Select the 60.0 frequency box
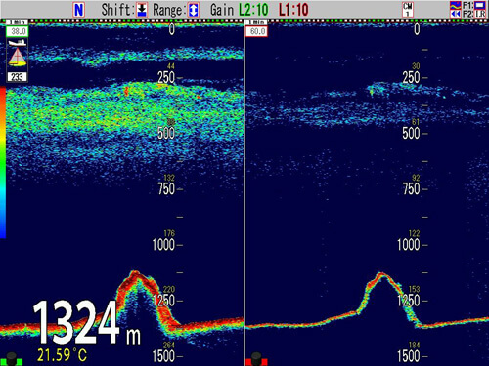Viewport: 489px width, 366px height. coord(256,31)
